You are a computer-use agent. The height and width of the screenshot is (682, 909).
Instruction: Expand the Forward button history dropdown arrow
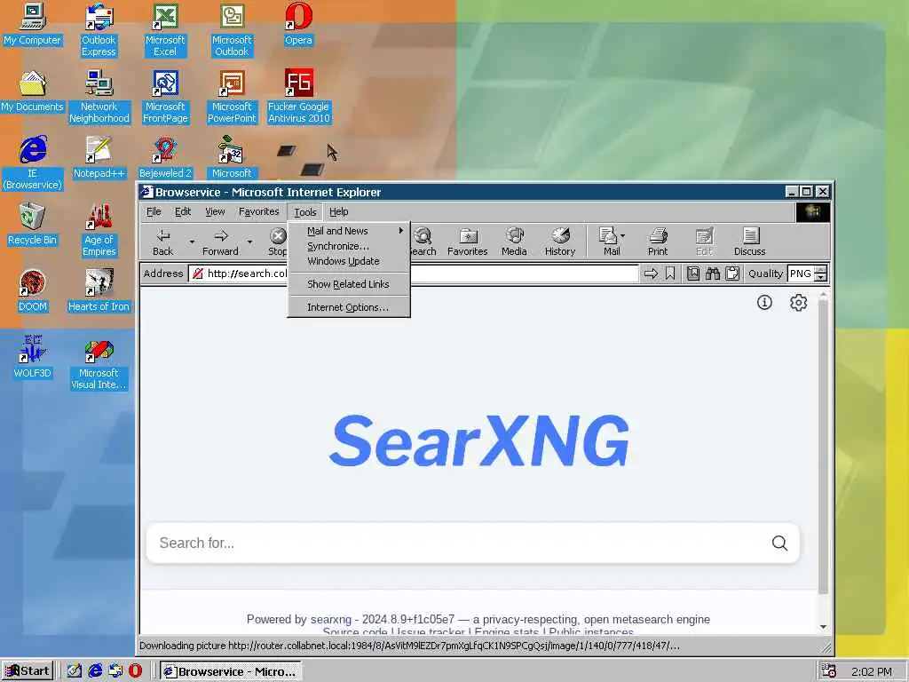(x=249, y=242)
